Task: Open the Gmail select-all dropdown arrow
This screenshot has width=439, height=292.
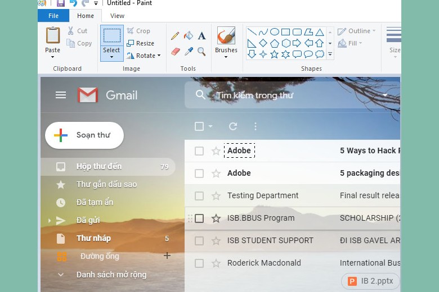Action: (210, 126)
